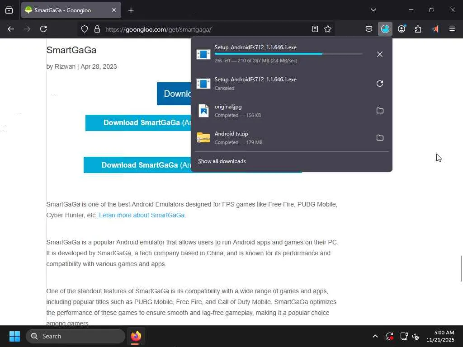The image size is (463, 347).
Task: Open Firefox View icon in tab strip
Action: (9, 10)
